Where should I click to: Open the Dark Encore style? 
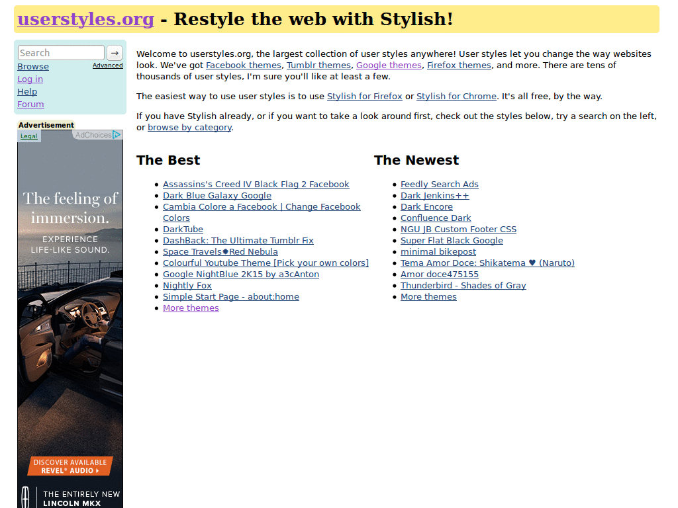pos(426,207)
